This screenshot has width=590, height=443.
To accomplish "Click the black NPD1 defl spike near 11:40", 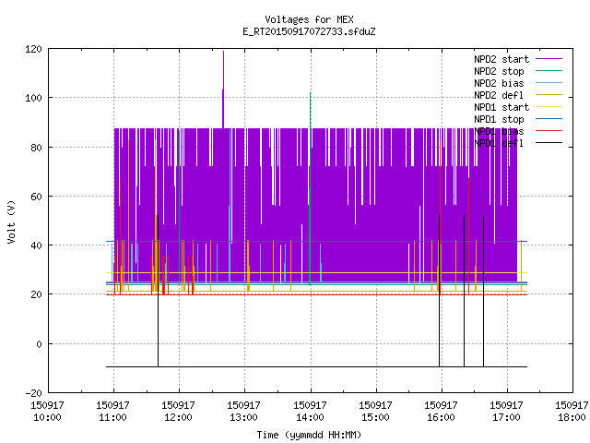I will pos(158,290).
